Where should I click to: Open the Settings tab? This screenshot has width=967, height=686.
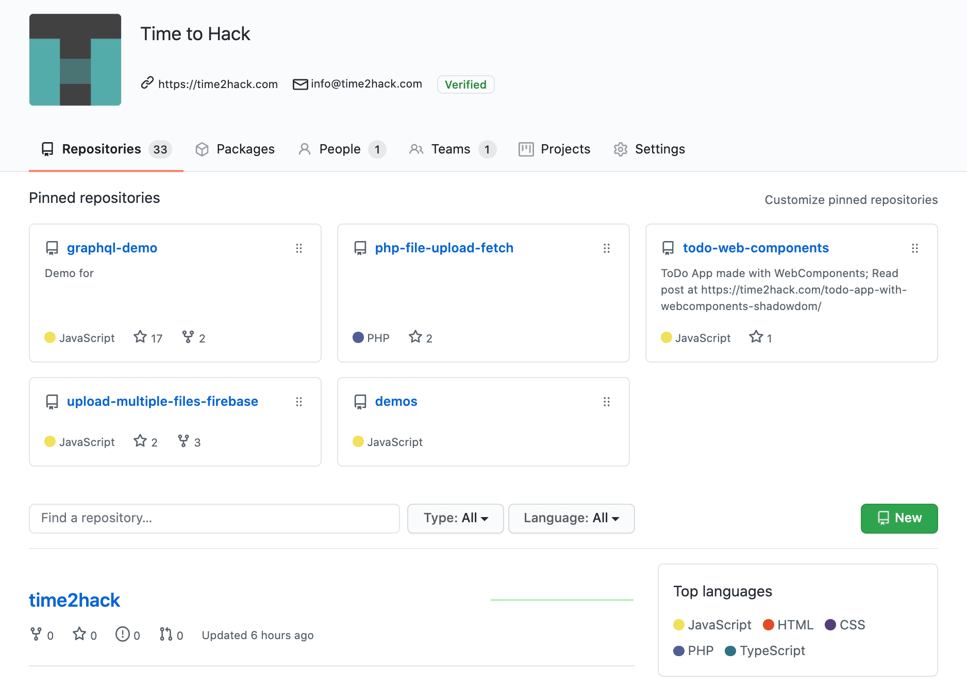[x=649, y=149]
